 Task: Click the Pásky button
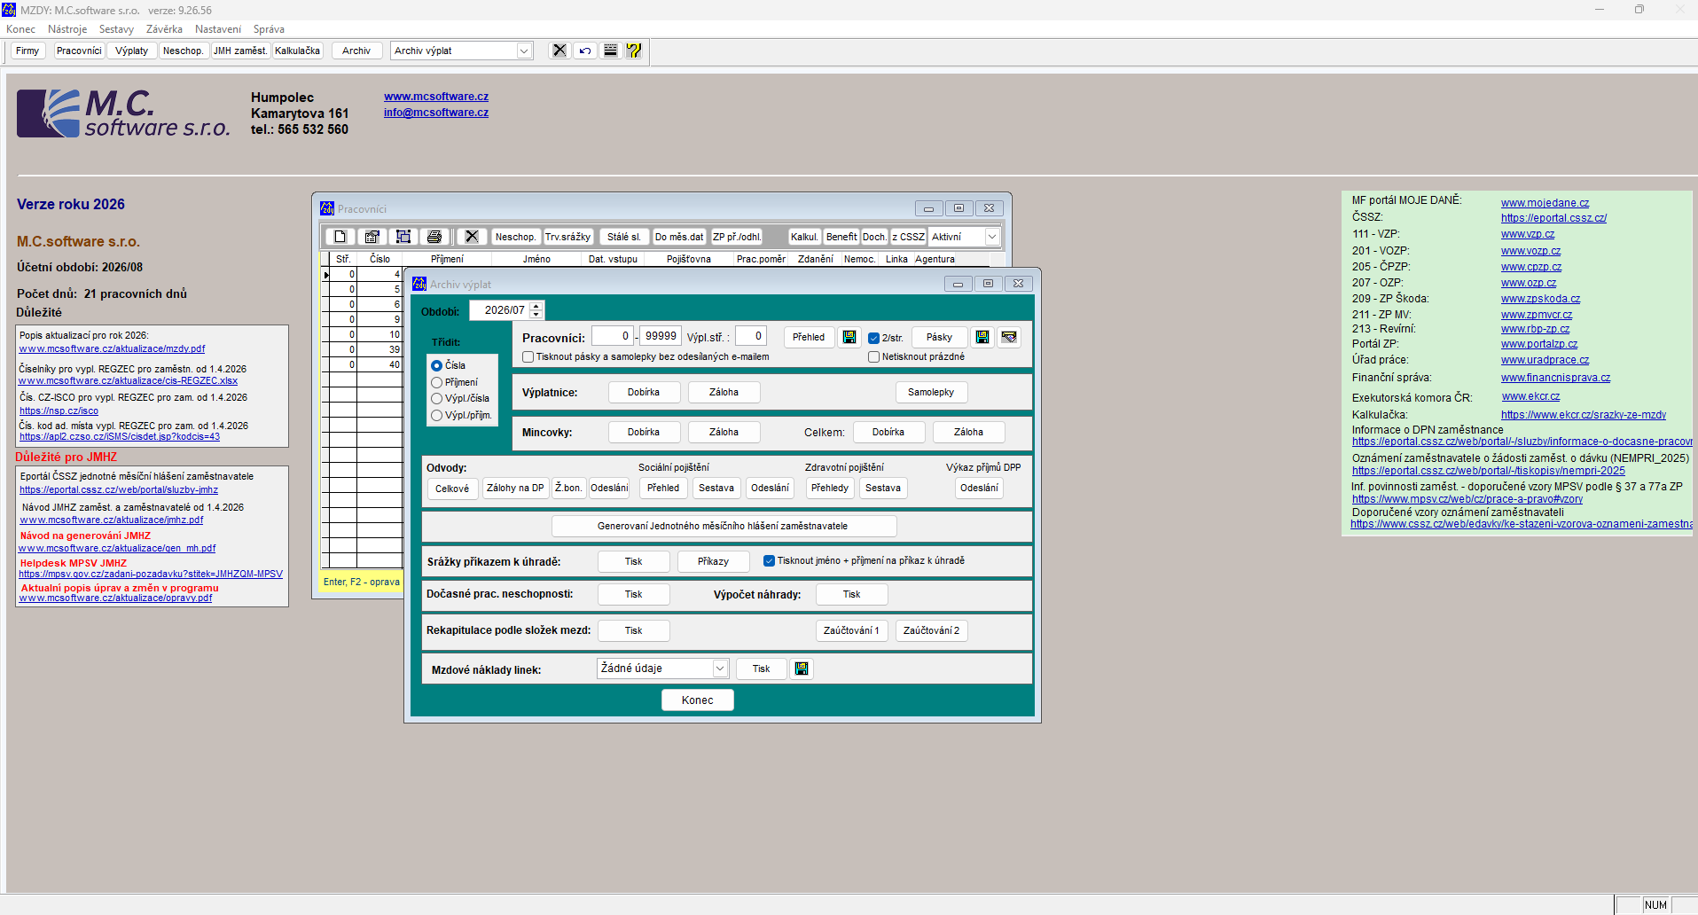click(939, 337)
